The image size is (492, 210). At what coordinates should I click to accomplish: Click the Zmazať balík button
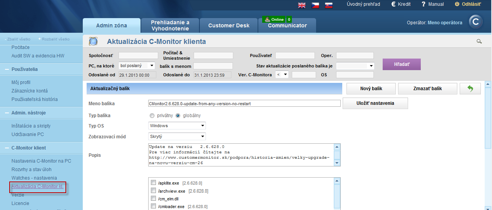427,89
